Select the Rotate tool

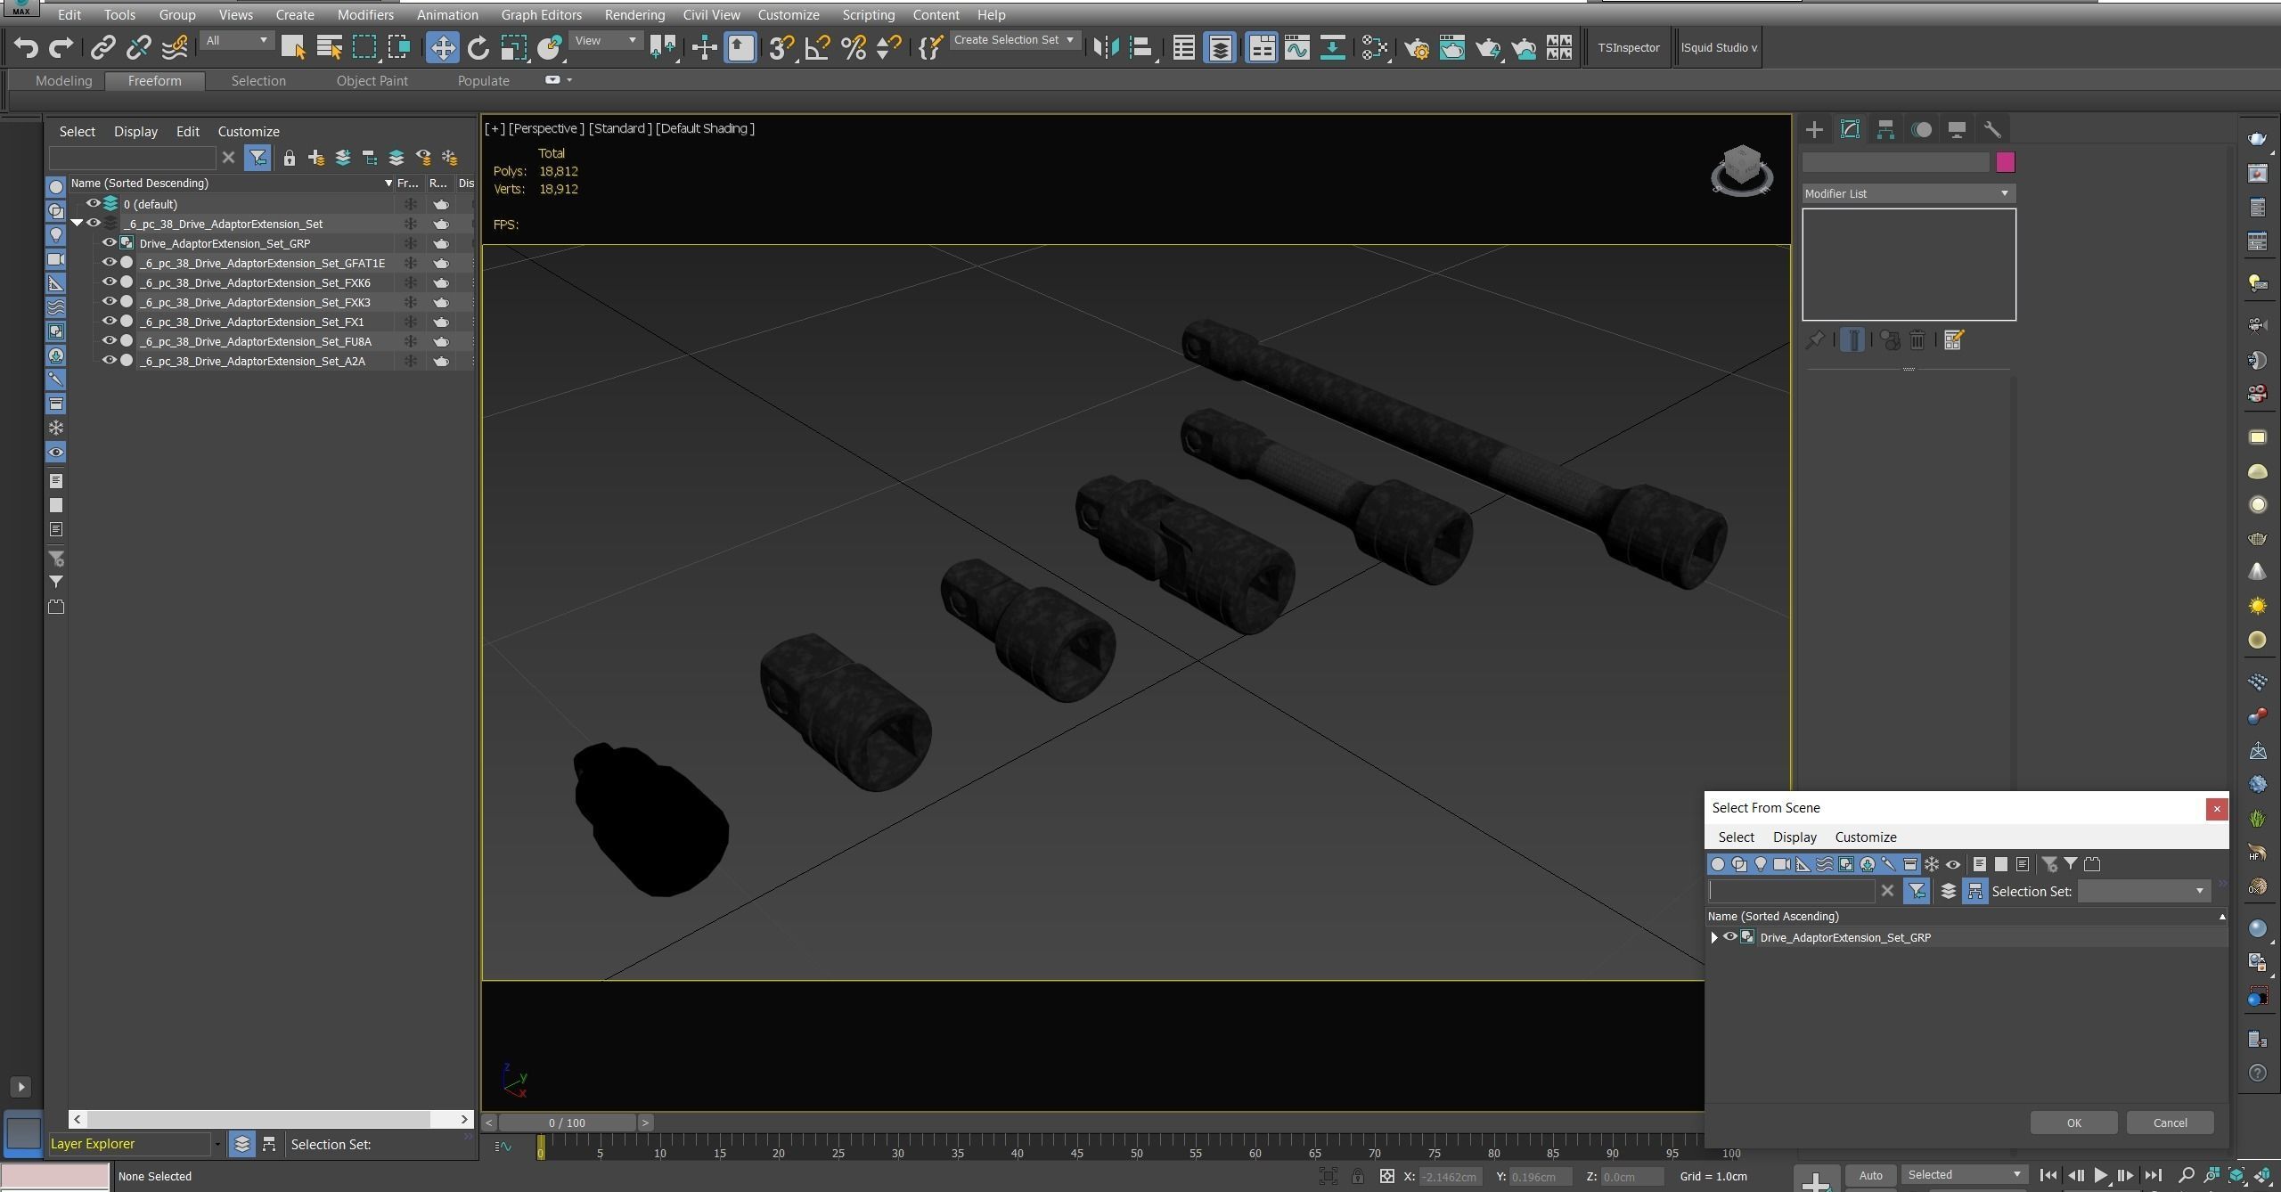pyautogui.click(x=478, y=47)
